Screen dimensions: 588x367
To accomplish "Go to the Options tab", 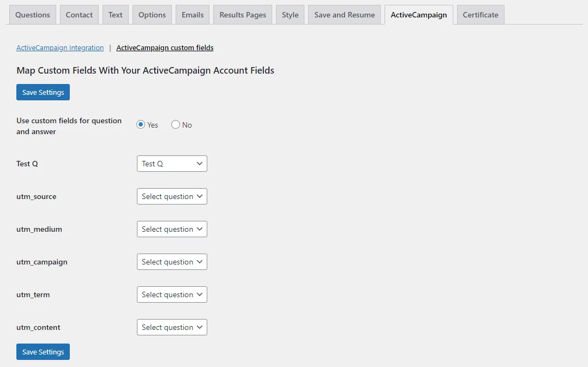I will pyautogui.click(x=152, y=15).
